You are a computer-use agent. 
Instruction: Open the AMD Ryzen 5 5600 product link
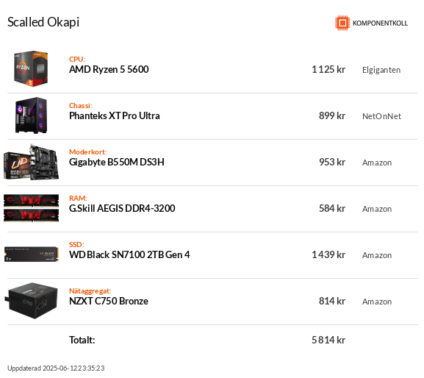pos(109,70)
